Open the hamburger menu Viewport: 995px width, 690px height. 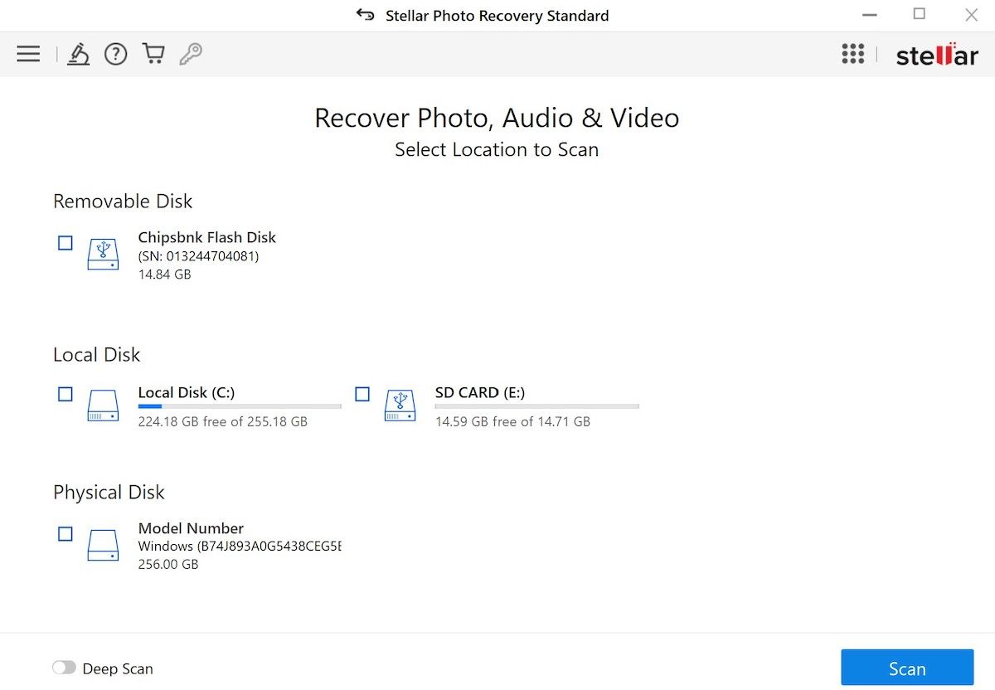(28, 53)
